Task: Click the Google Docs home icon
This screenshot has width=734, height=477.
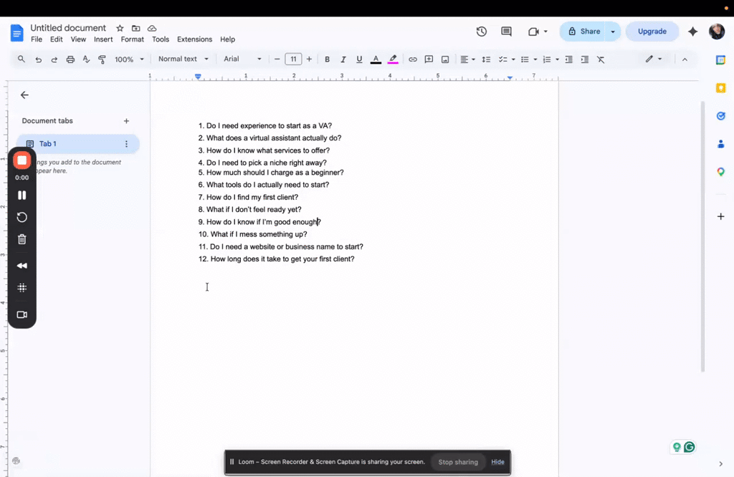Action: [x=16, y=33]
